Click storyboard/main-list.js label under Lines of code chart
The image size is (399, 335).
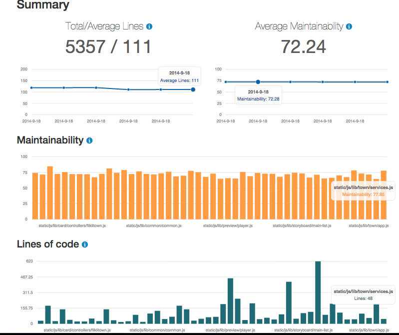pyautogui.click(x=303, y=330)
